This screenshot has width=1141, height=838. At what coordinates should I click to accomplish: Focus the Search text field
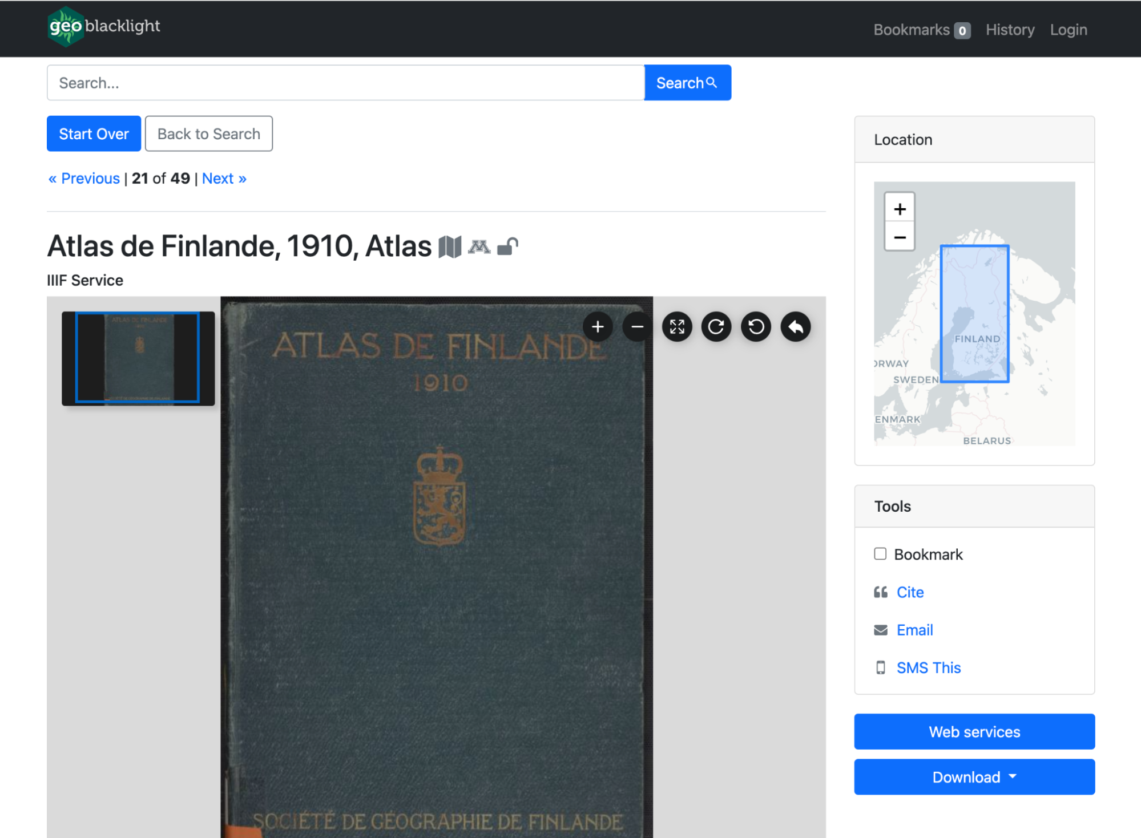click(x=345, y=83)
